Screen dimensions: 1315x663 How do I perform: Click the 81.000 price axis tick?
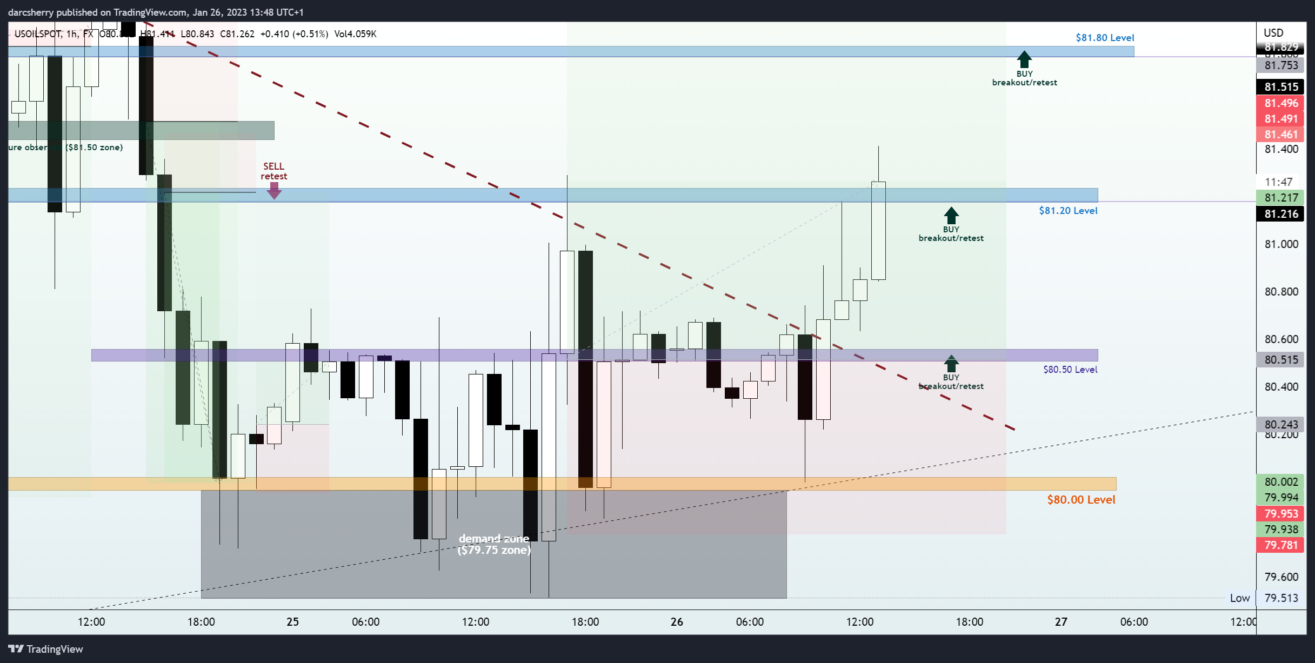click(x=1281, y=244)
